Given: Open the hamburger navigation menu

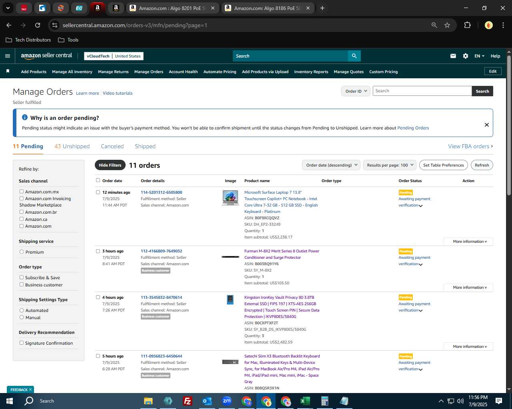Looking at the screenshot, I should (x=8, y=56).
